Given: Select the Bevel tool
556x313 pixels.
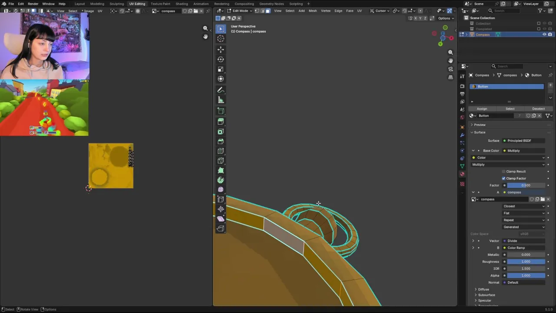Looking at the screenshot, I should tap(221, 141).
